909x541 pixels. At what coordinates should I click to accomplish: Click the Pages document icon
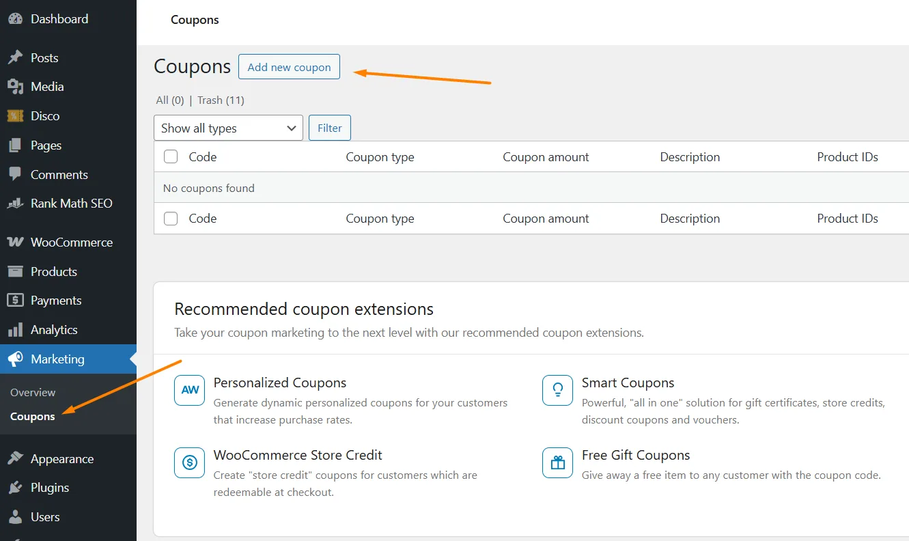pos(15,145)
